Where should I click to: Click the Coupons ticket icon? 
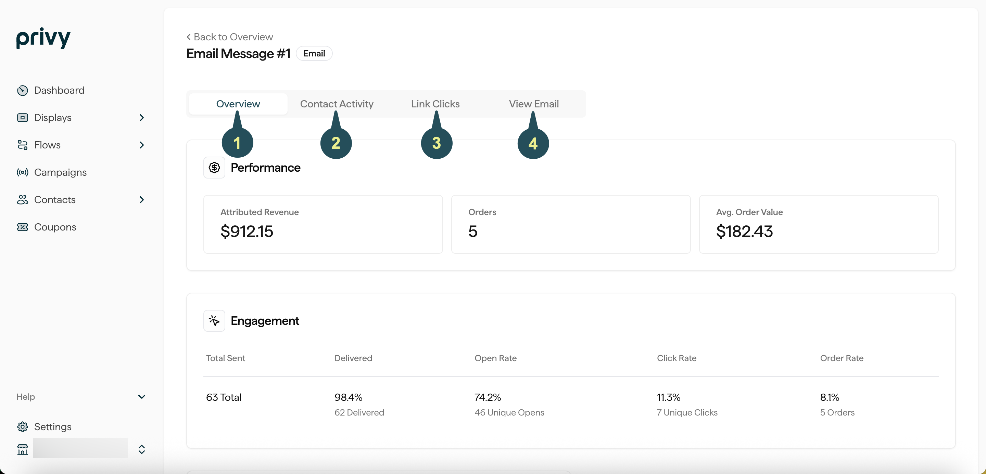click(x=23, y=227)
